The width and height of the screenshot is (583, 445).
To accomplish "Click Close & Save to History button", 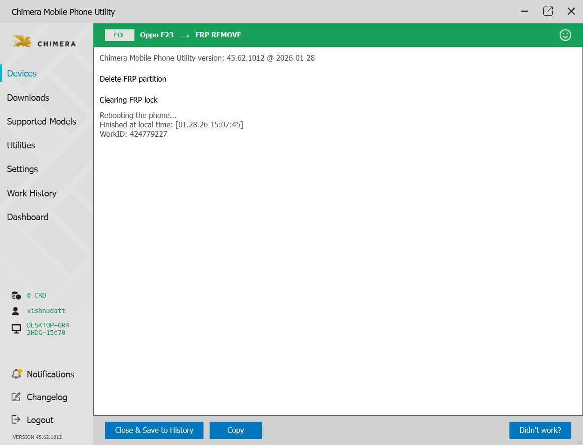I will (x=154, y=430).
